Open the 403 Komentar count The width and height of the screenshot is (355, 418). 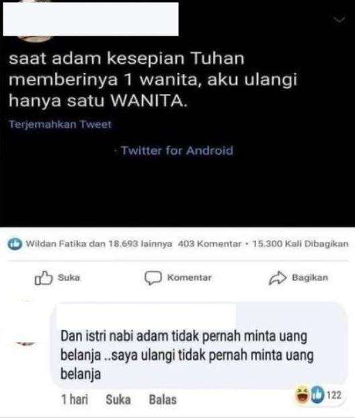209,244
